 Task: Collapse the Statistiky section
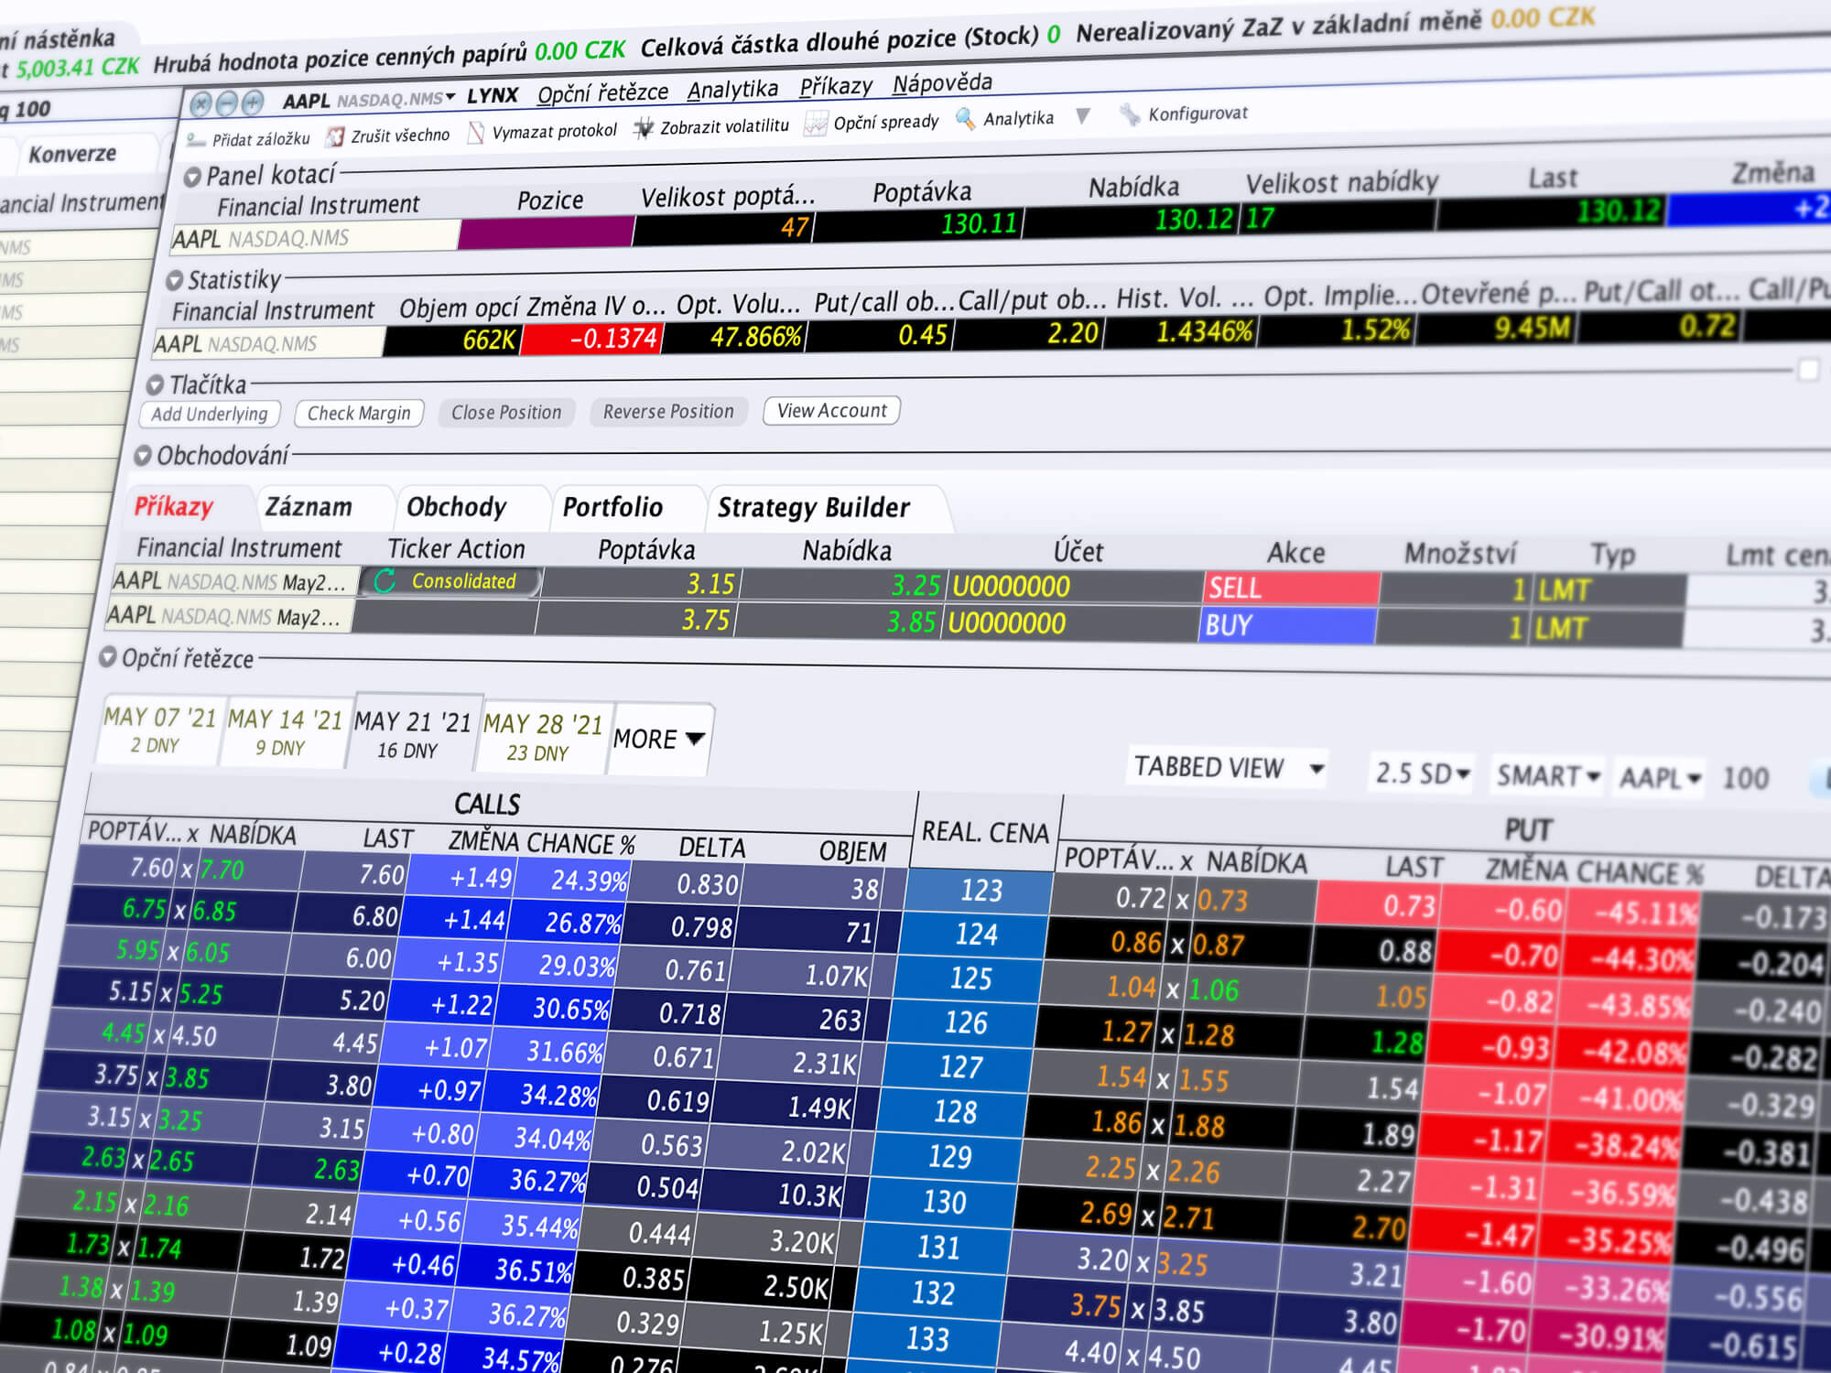pos(175,280)
